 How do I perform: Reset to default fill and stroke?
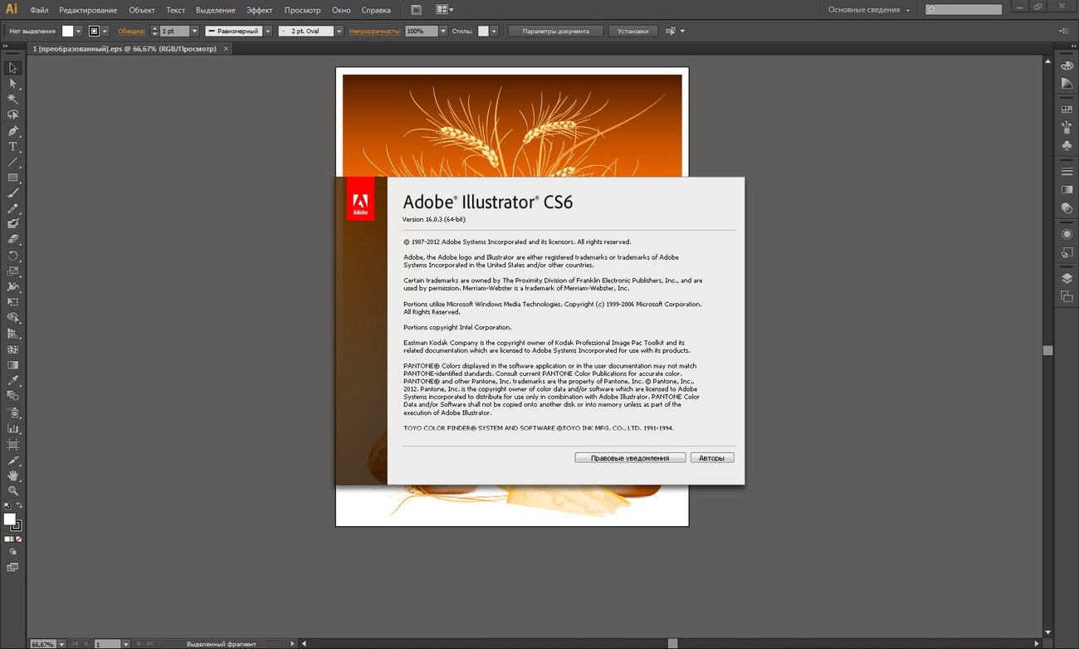(x=7, y=505)
